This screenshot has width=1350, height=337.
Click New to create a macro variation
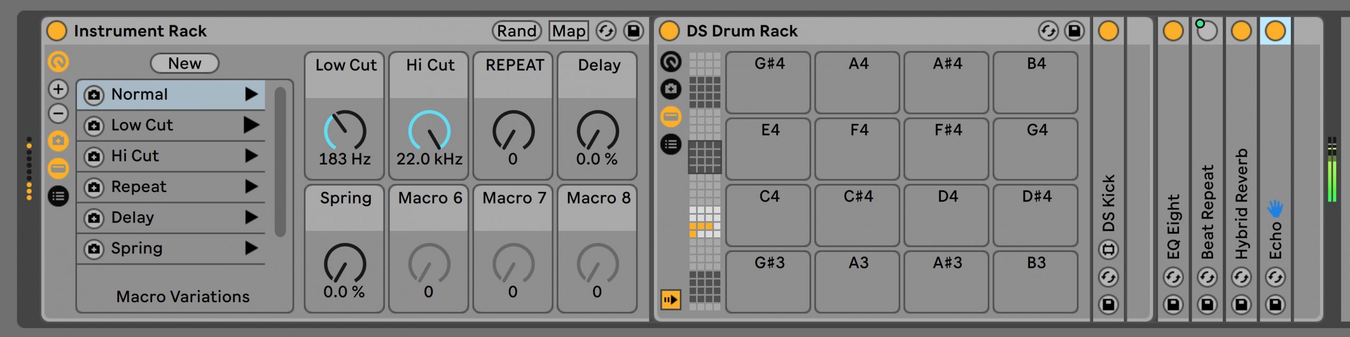(184, 63)
